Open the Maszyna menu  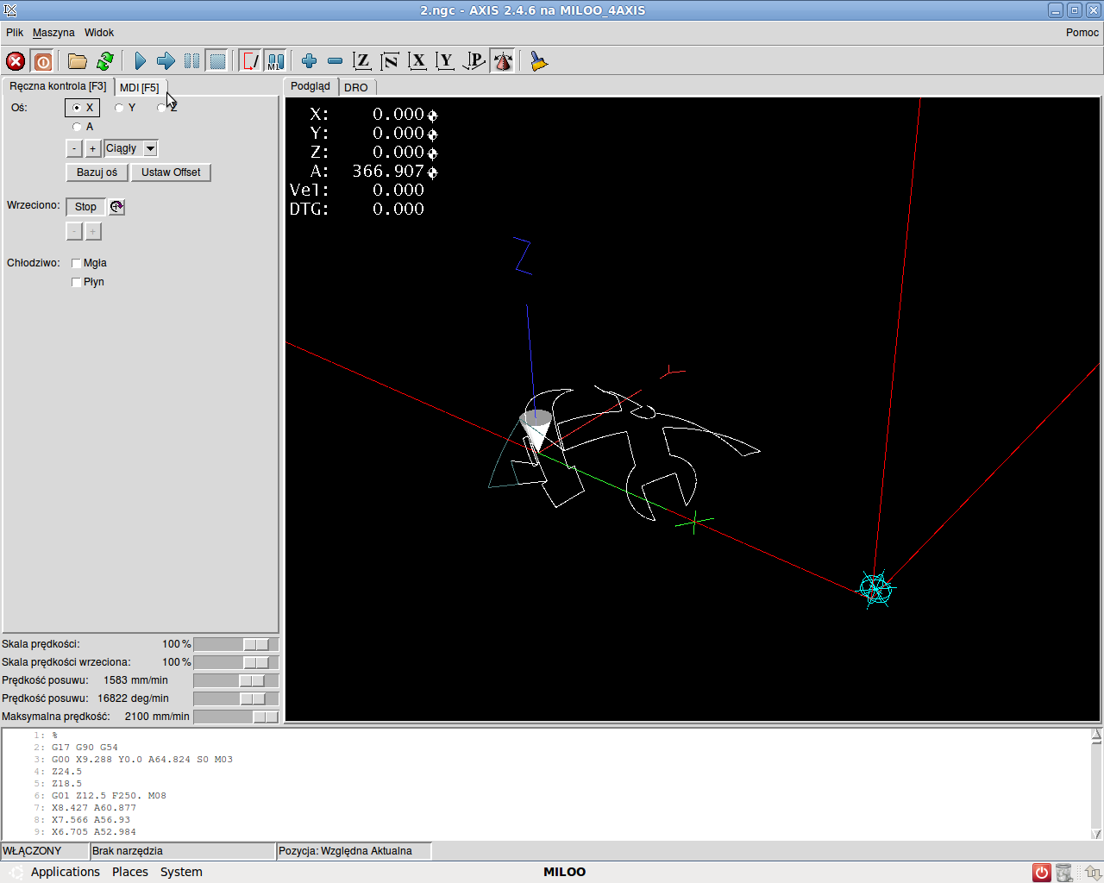click(x=53, y=33)
